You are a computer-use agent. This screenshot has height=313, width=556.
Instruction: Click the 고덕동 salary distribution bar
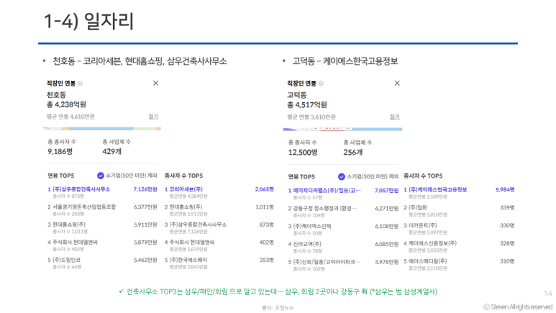point(342,130)
